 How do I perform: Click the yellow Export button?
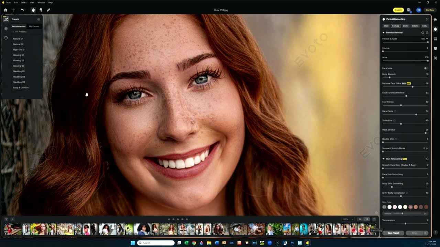398,10
